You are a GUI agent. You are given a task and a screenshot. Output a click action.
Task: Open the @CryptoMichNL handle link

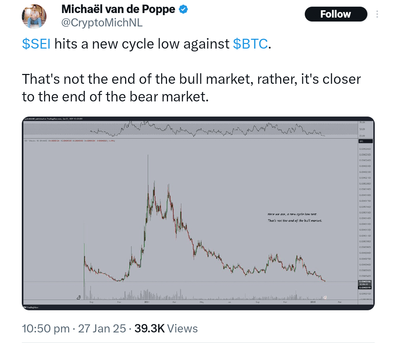tap(102, 22)
